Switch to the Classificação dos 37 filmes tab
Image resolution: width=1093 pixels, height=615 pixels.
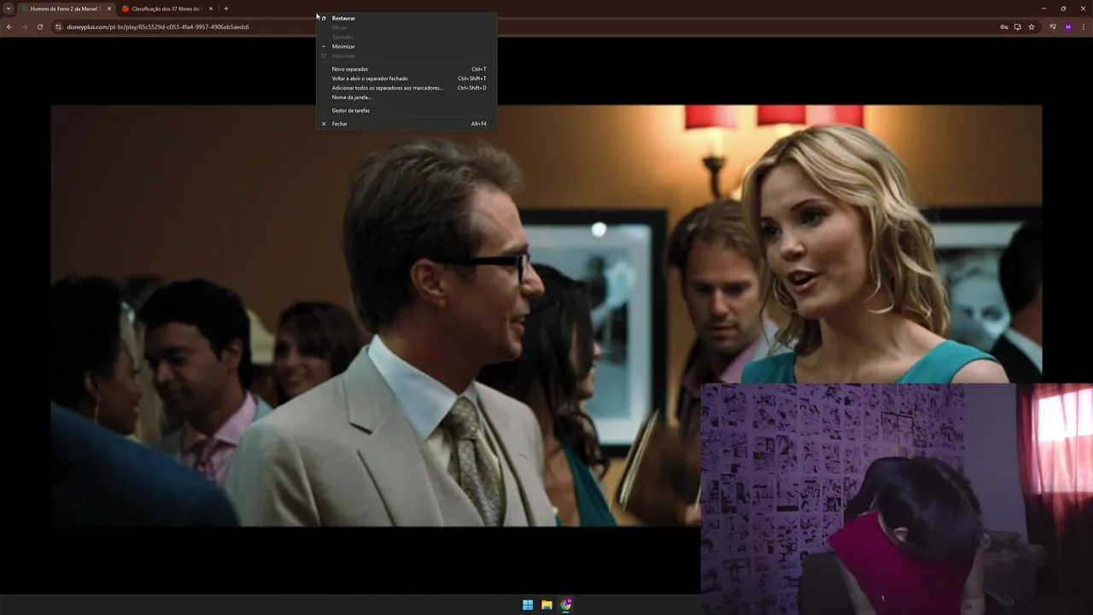click(167, 9)
